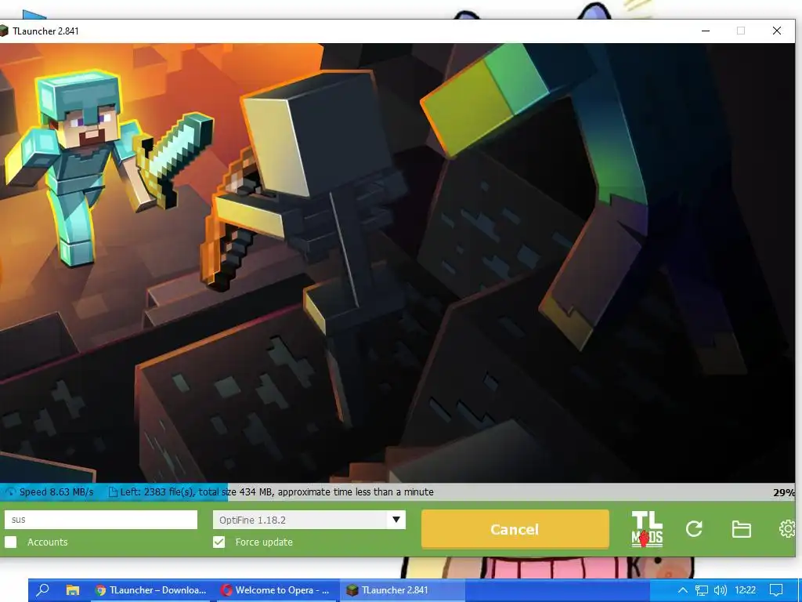Screen dimensions: 802x602
Task: Click the Left: 2383 file(s) status text
Action: pos(276,492)
